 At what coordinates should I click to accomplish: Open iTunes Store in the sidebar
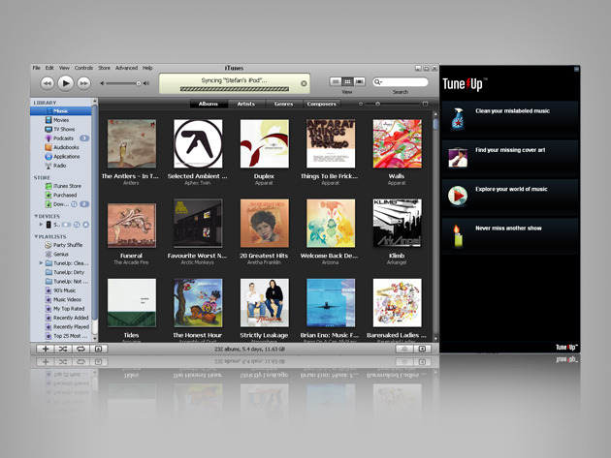point(66,186)
